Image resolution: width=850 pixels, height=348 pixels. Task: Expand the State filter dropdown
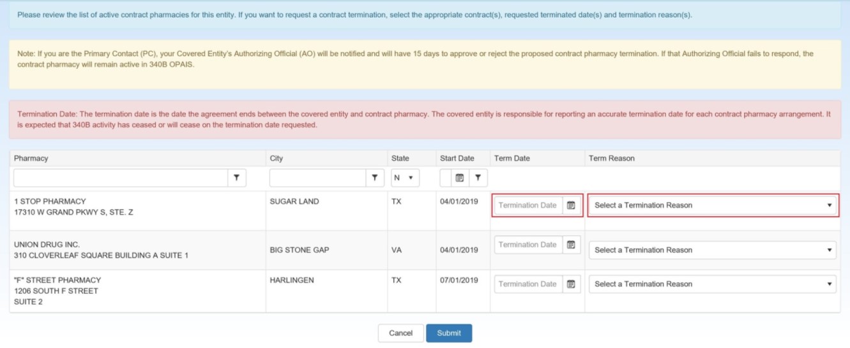[404, 178]
